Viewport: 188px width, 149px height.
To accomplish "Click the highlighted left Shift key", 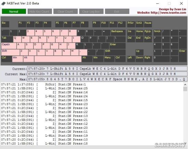I will point(11,52).
